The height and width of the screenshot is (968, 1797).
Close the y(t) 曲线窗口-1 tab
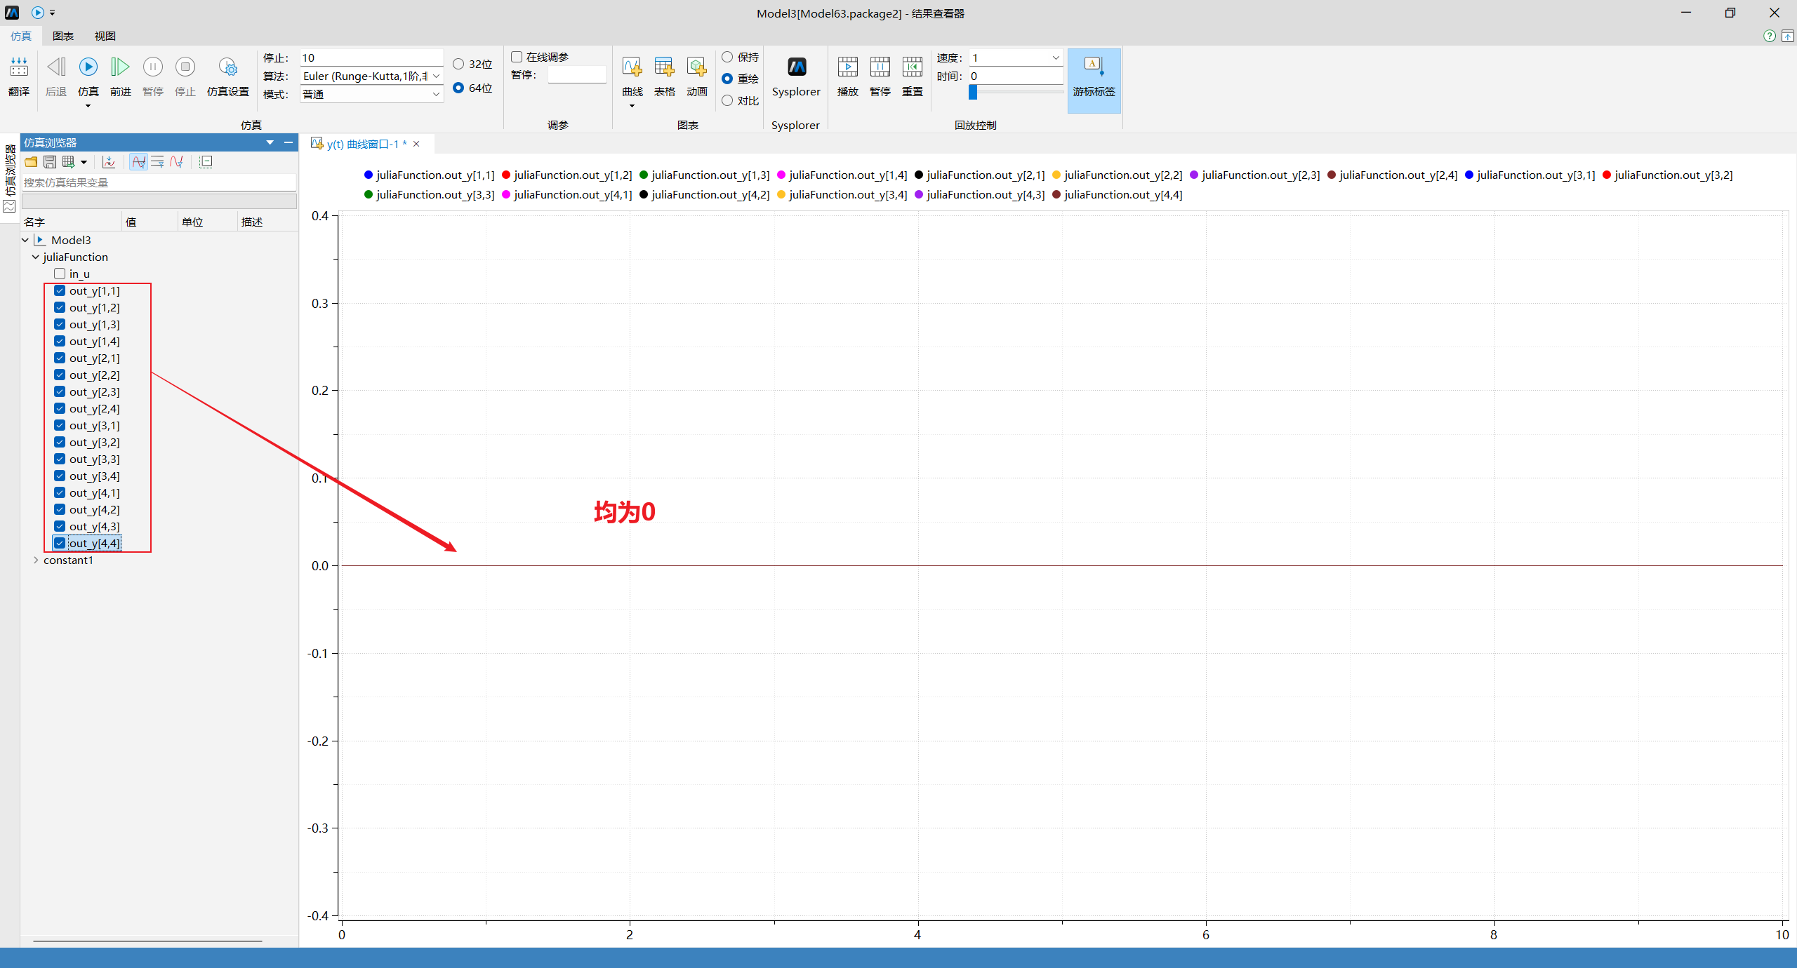pyautogui.click(x=416, y=144)
